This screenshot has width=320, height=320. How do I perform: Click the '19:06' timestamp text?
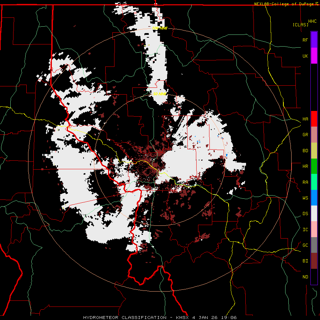point(230,318)
